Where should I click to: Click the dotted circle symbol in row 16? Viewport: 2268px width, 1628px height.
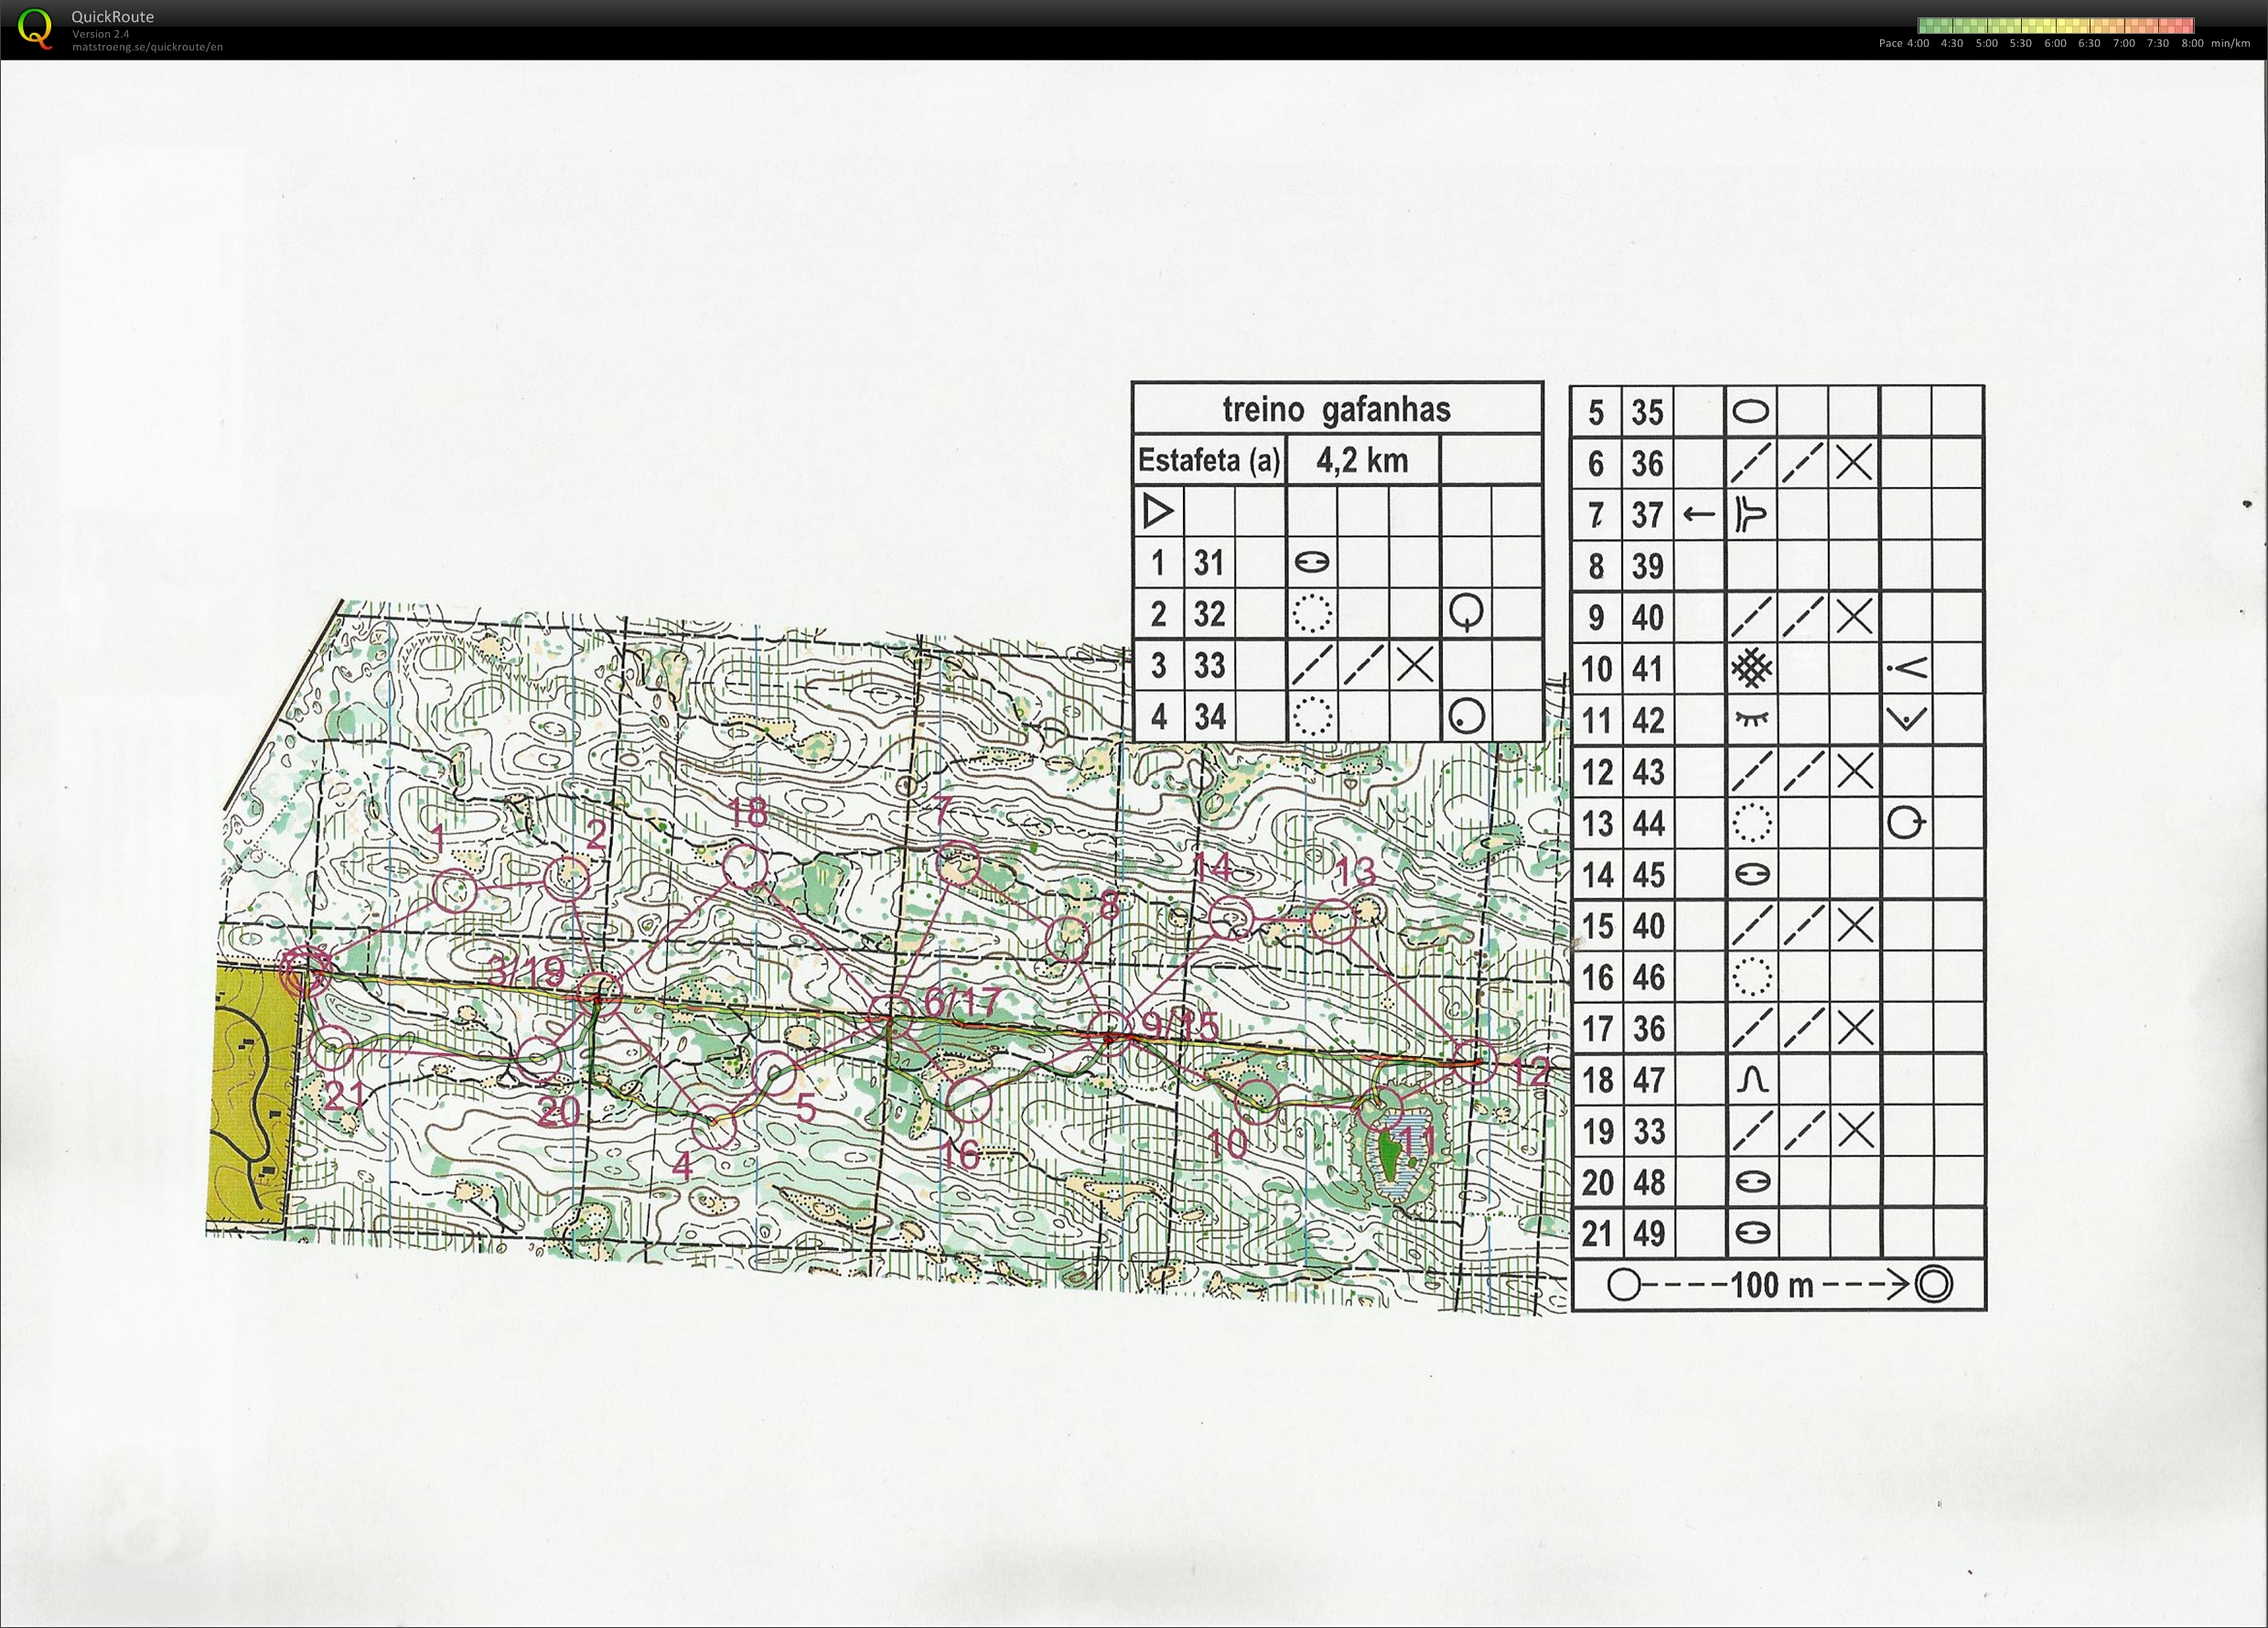pyautogui.click(x=1751, y=976)
